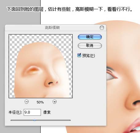Click the 半径 radius input field showing 9.8
The height and width of the screenshot is (133, 140).
(x=32, y=112)
